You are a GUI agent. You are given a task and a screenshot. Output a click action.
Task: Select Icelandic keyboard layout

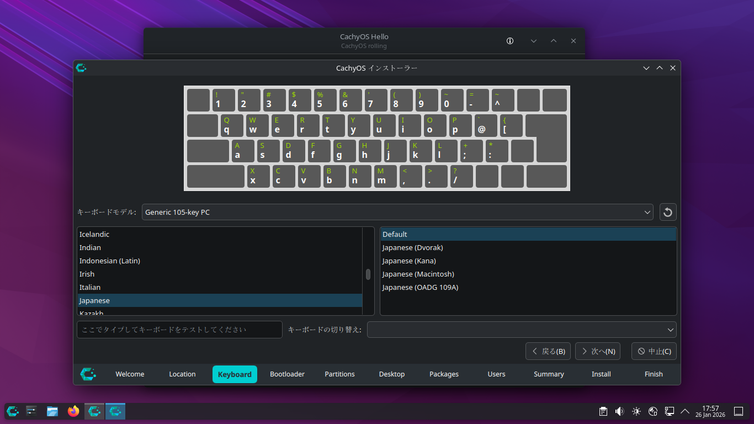(x=220, y=234)
